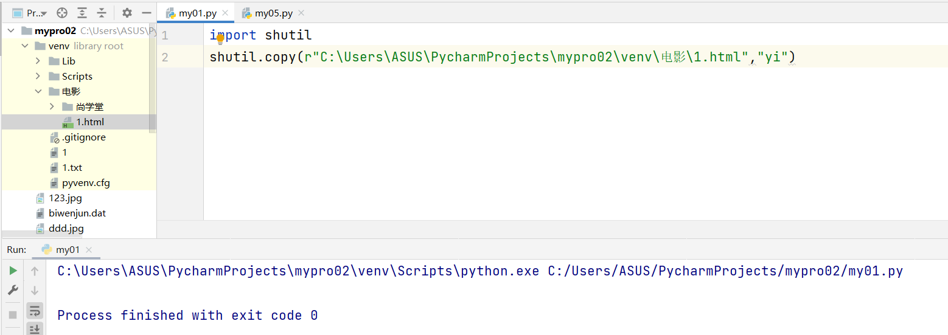Stop the process with the square icon
Viewport: 948px width, 335px height.
tap(13, 315)
